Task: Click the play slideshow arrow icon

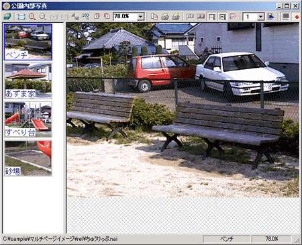Action: 271,17
